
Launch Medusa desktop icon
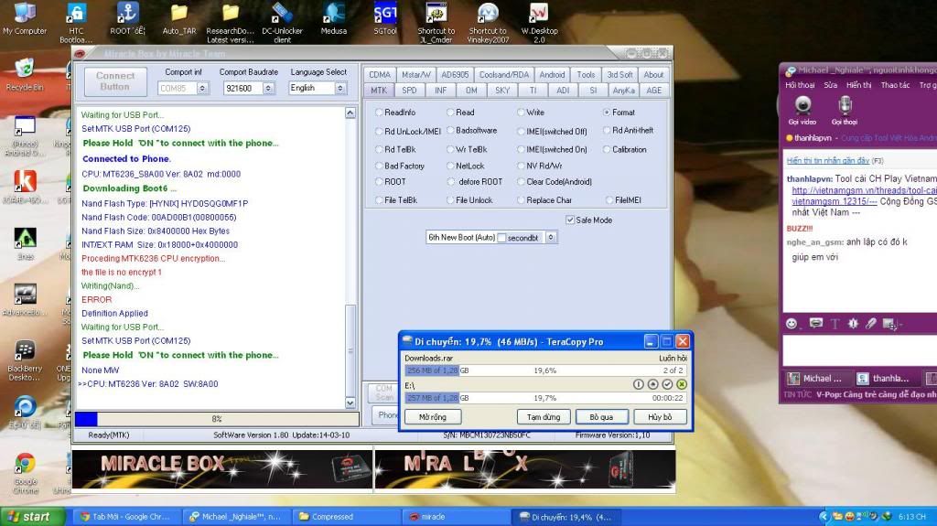click(333, 19)
